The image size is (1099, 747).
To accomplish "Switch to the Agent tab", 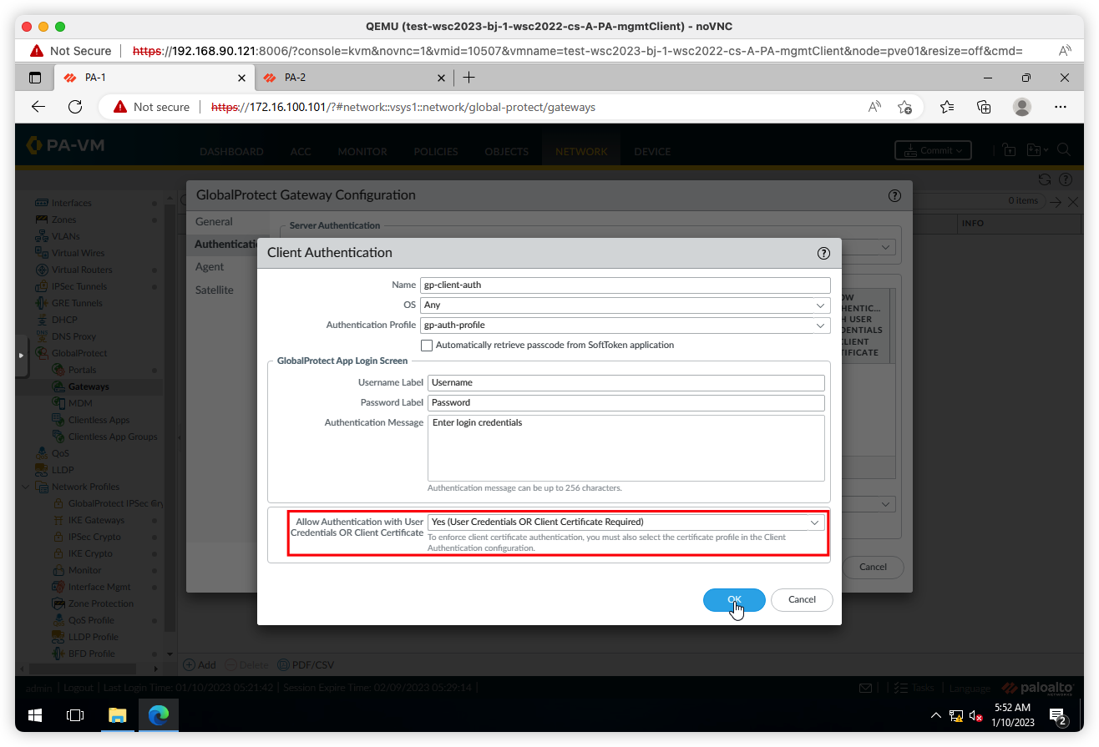I will (x=210, y=266).
